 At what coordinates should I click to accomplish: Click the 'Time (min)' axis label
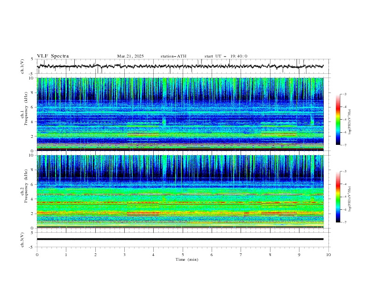coord(187,259)
